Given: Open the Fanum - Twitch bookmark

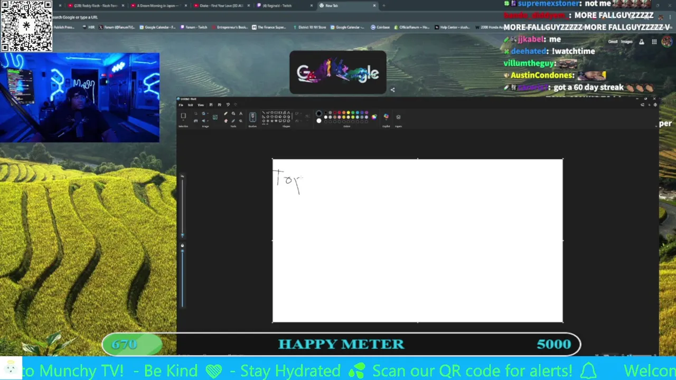Looking at the screenshot, I should 194,27.
